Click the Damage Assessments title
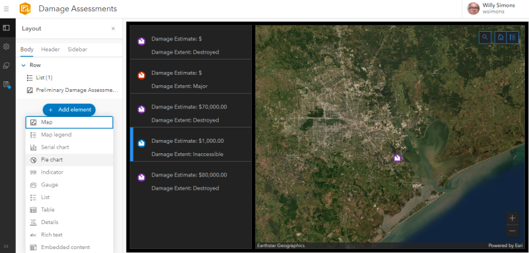This screenshot has height=253, width=529. coord(77,9)
